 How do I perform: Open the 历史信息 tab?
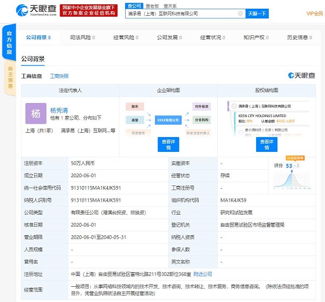300,37
